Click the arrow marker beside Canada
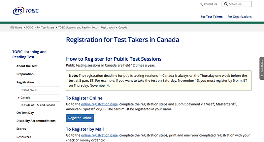Viewport: 264px width, 142px height. pyautogui.click(x=18, y=98)
